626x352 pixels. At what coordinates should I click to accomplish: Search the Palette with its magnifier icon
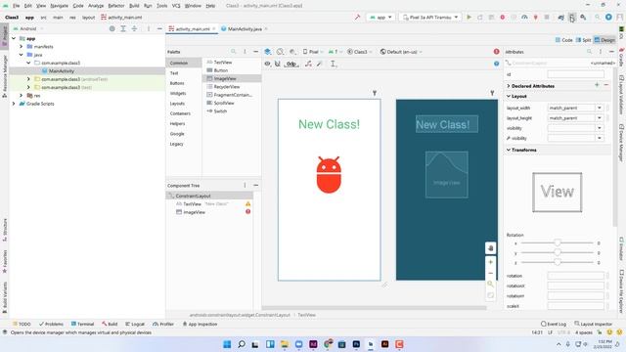click(234, 52)
